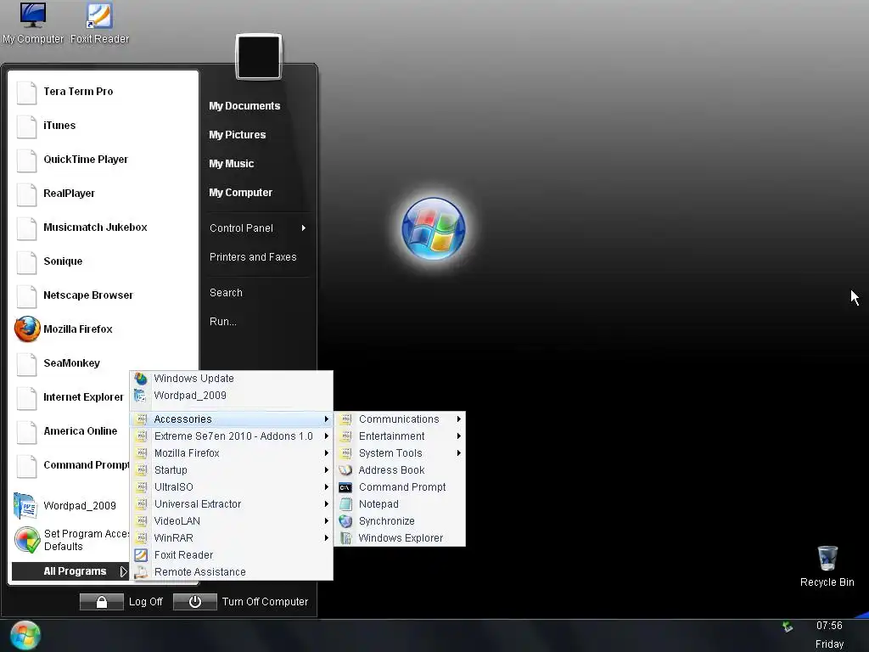
Task: Click Wordpad_2009 icon in All Programs list
Action: pos(141,396)
